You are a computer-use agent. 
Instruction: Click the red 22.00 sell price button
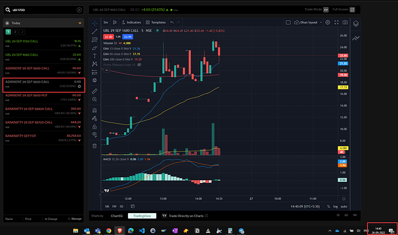tap(108, 37)
